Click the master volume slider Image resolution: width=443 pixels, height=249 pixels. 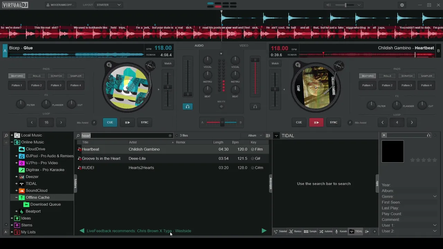tap(345, 5)
